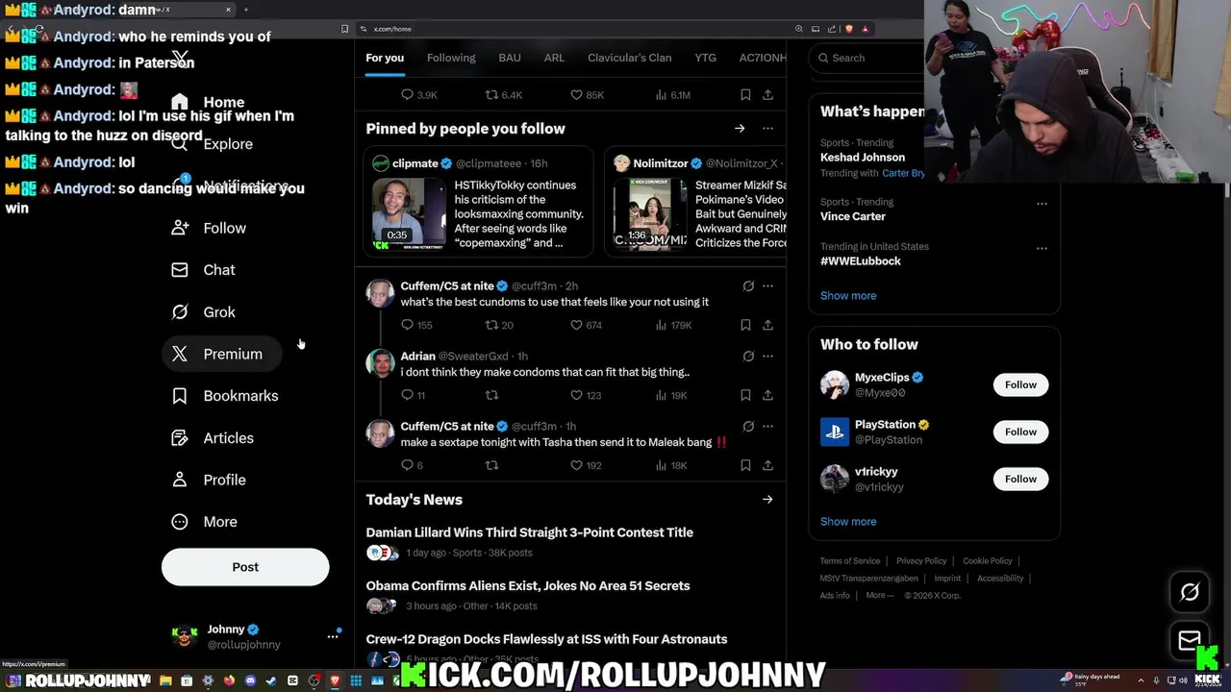Reply to Adrian's post with 11 replies
1231x692 pixels.
pos(413,395)
